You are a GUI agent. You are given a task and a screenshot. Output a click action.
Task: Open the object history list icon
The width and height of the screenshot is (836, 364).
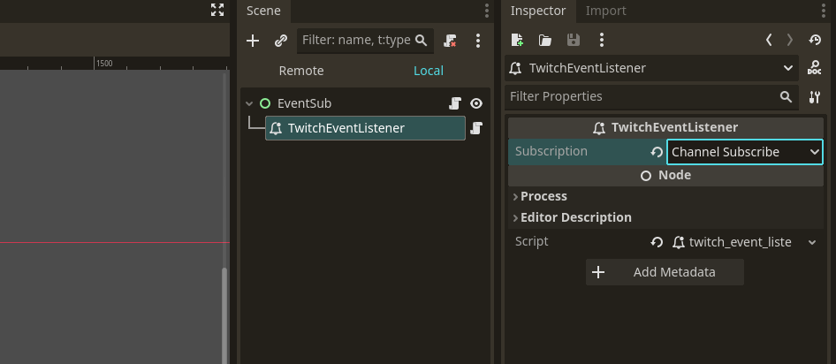point(815,40)
